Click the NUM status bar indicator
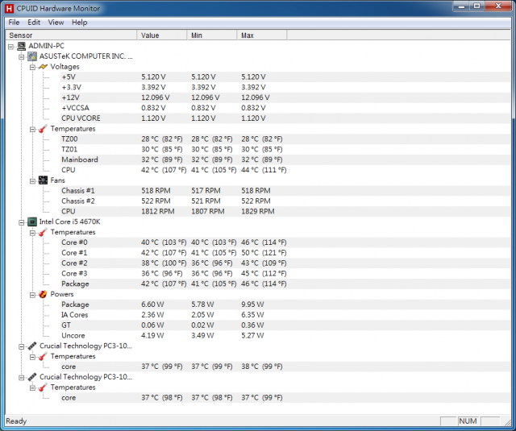This screenshot has width=516, height=431. point(468,421)
